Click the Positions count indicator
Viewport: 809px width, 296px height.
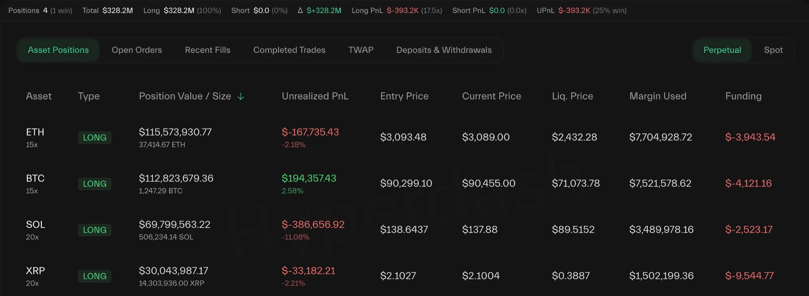pos(40,11)
